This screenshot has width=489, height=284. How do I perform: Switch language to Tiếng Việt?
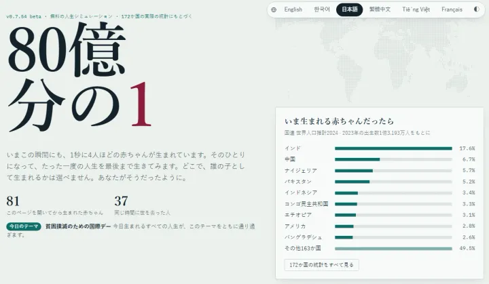pos(416,9)
